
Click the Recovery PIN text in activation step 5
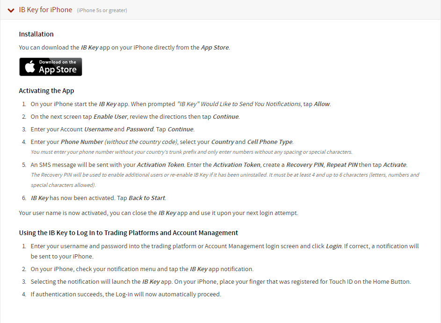tap(305, 165)
